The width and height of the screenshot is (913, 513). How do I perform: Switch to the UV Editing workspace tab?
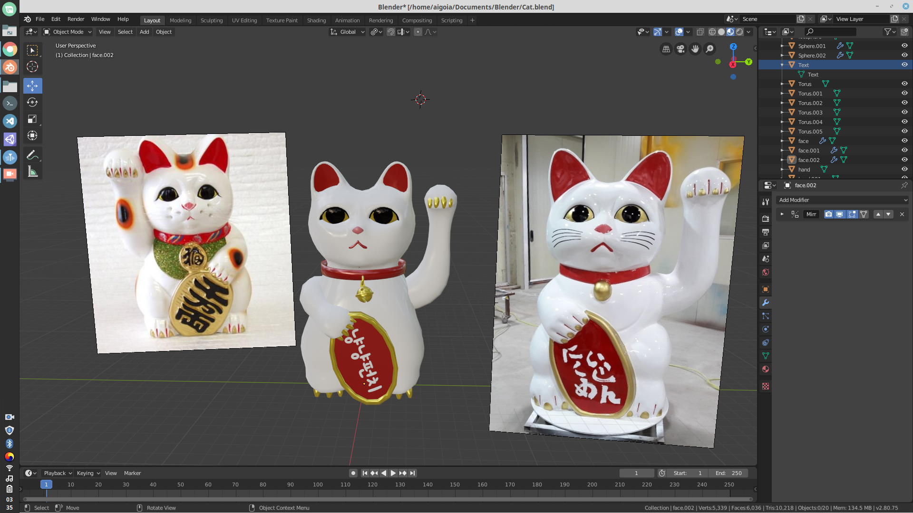point(244,20)
